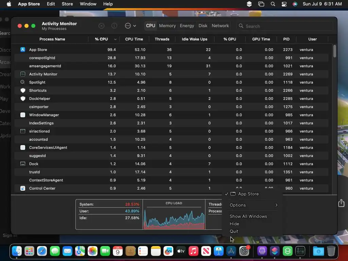Sort by GPU Time column header
The image size is (348, 261).
[x=261, y=39]
